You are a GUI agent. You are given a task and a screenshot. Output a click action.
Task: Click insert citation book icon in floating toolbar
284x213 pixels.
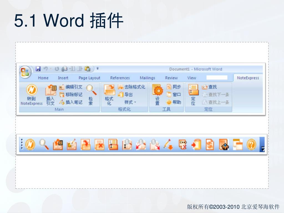[x=58, y=144]
